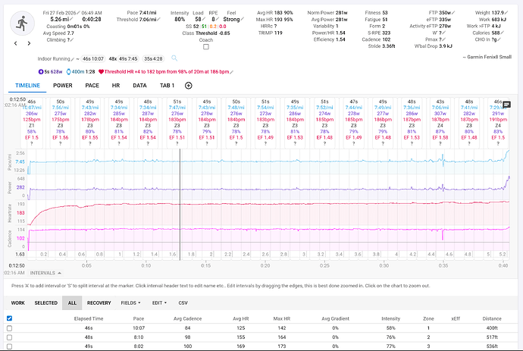Switch to the HR tab
523x351 pixels.
pyautogui.click(x=116, y=86)
